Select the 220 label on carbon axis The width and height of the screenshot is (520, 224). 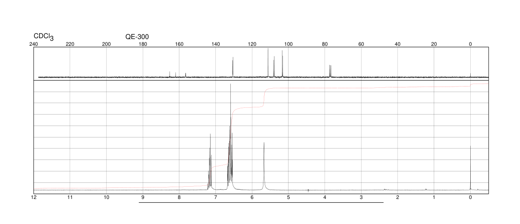click(70, 44)
